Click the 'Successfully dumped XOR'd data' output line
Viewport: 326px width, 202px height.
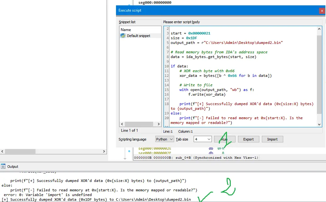tap(96, 199)
